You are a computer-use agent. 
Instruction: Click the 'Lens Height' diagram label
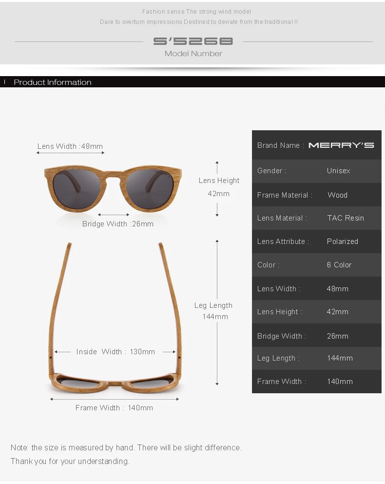tap(219, 180)
